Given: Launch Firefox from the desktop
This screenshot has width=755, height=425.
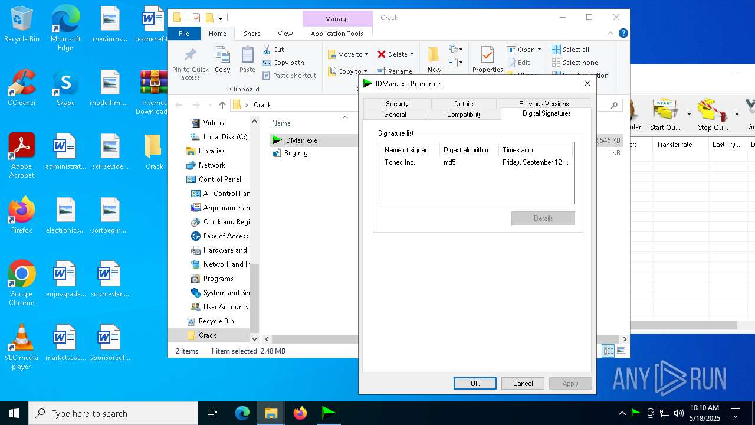Looking at the screenshot, I should click(22, 215).
